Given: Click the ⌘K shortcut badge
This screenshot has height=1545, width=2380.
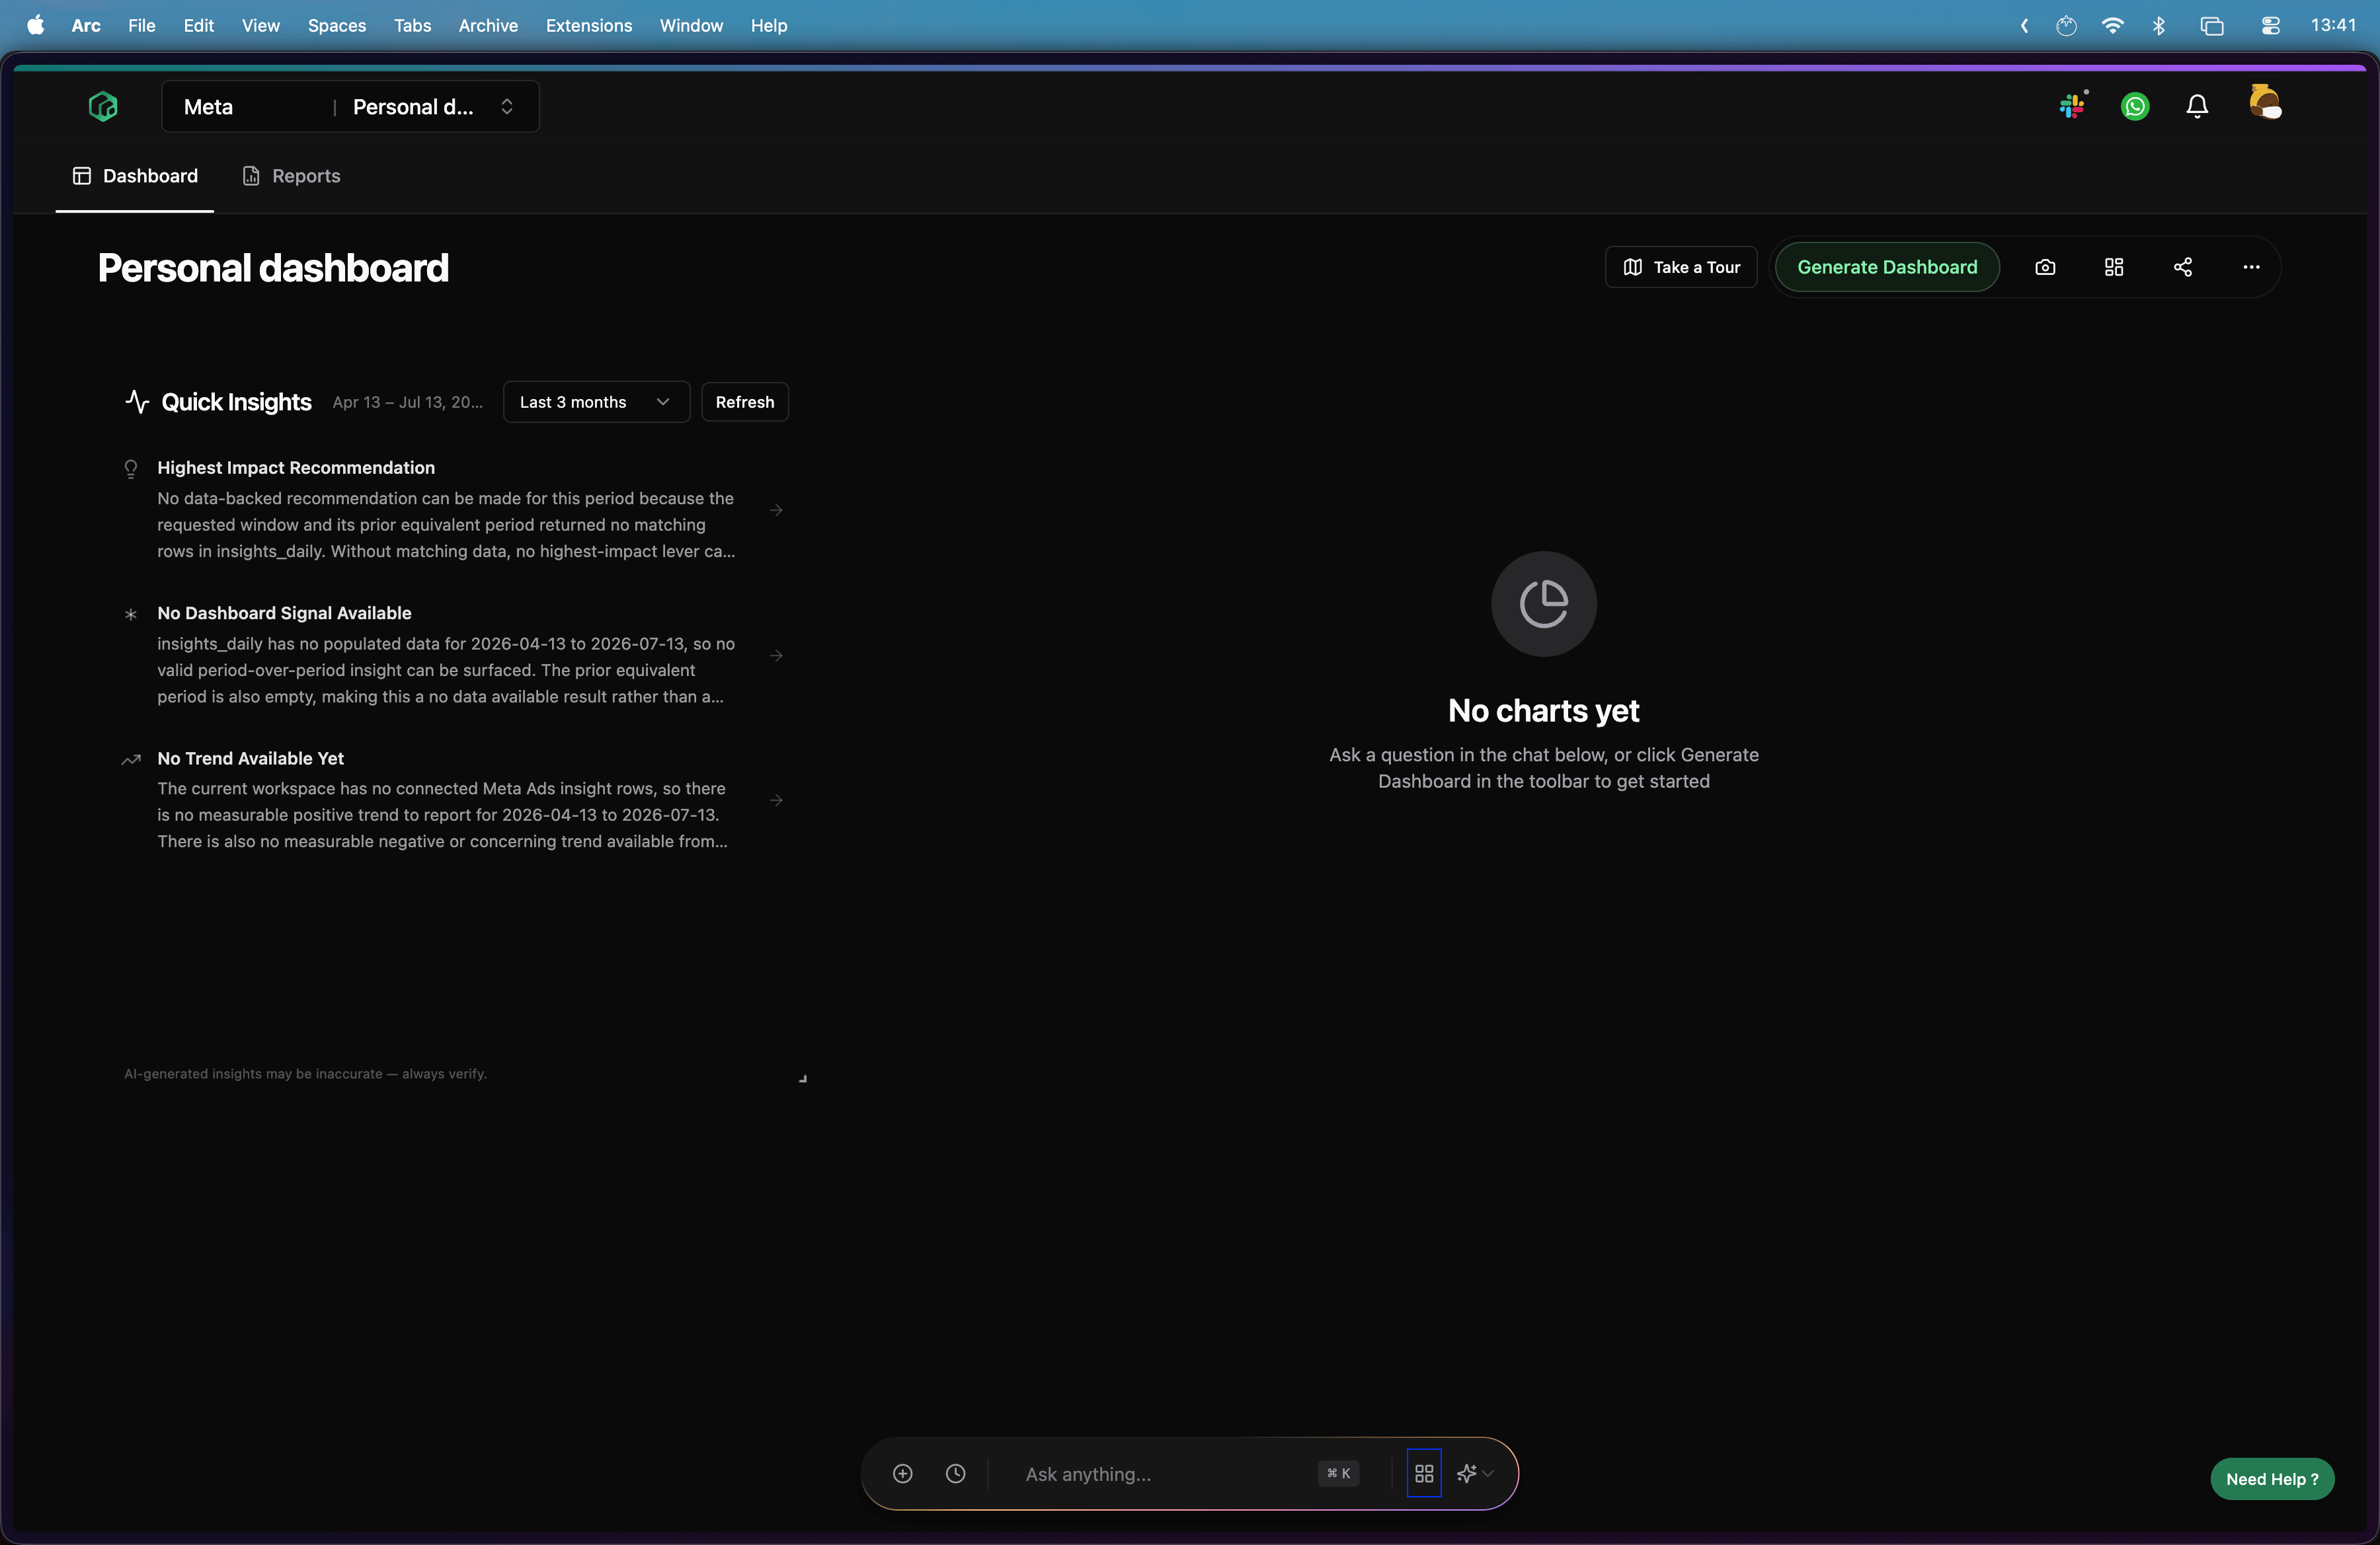Looking at the screenshot, I should (1338, 1474).
